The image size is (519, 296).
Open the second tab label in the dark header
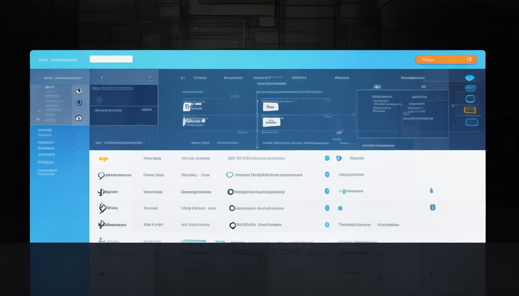233,78
